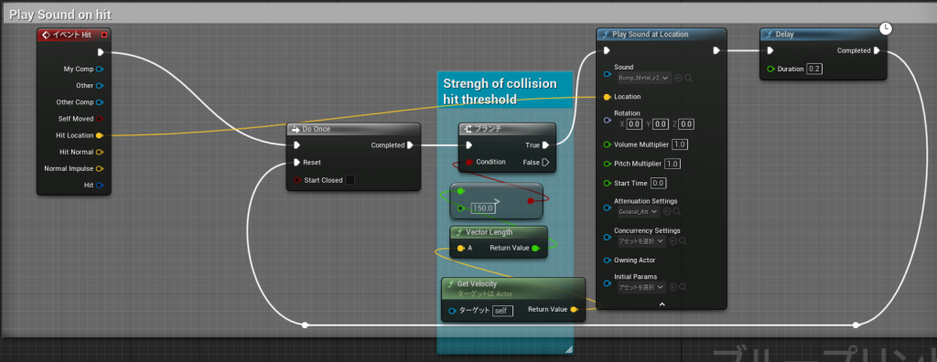937x362 pixels.
Task: Click the left reroute node on the return wire
Action: click(x=305, y=325)
